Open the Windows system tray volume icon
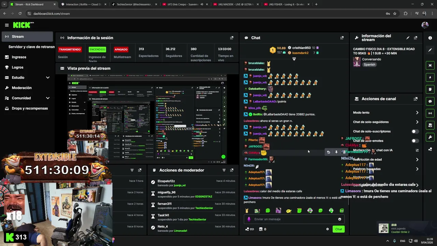This screenshot has width=437, height=246. [x=415, y=241]
